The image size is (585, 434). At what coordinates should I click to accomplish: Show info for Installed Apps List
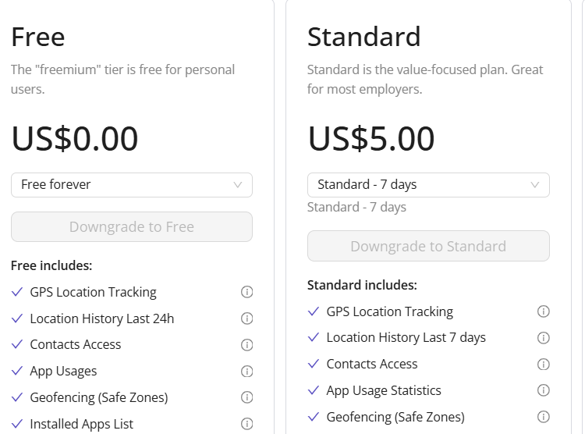pyautogui.click(x=247, y=424)
